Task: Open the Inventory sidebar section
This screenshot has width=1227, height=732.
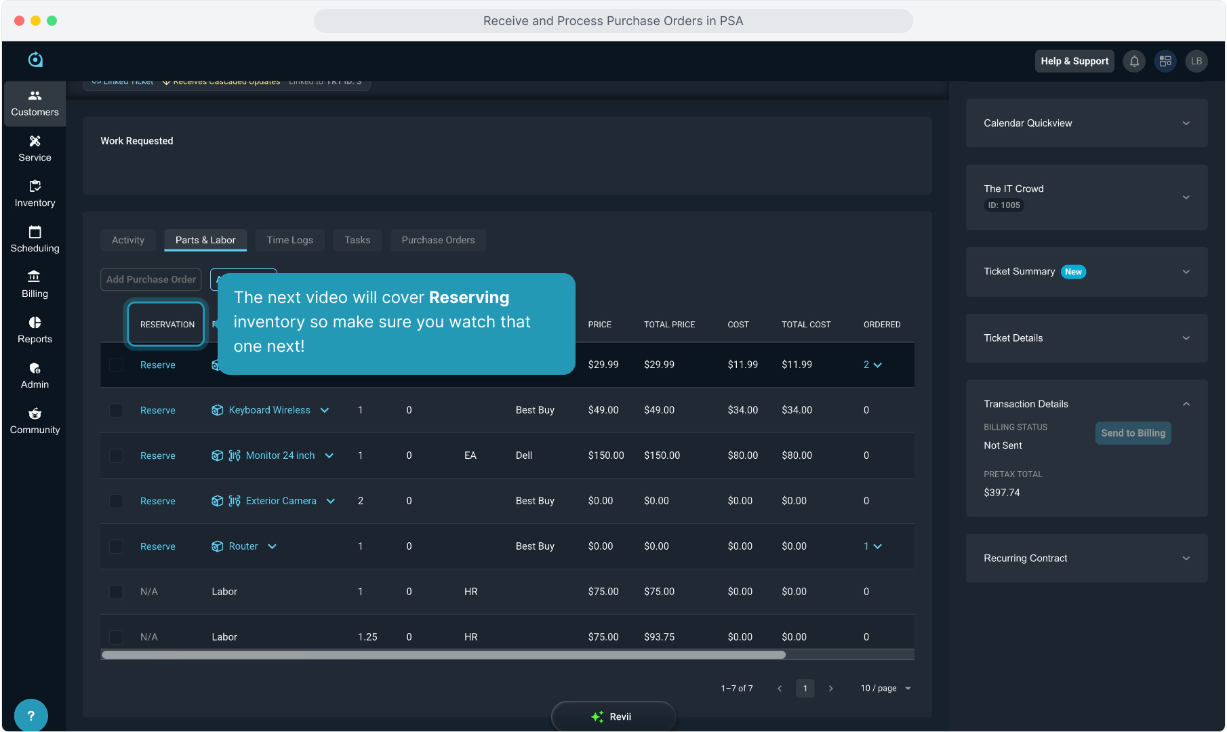Action: pos(35,194)
